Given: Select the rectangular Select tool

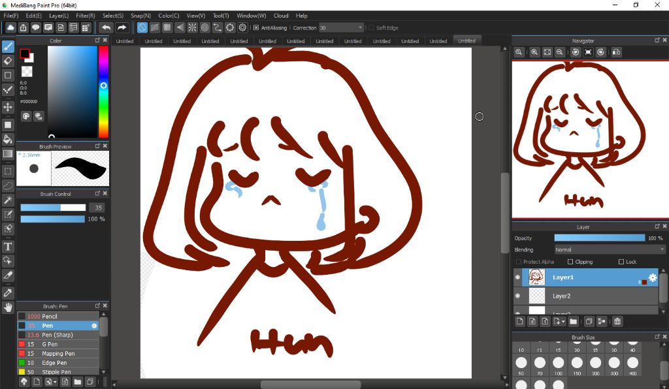Looking at the screenshot, I should pos(8,171).
